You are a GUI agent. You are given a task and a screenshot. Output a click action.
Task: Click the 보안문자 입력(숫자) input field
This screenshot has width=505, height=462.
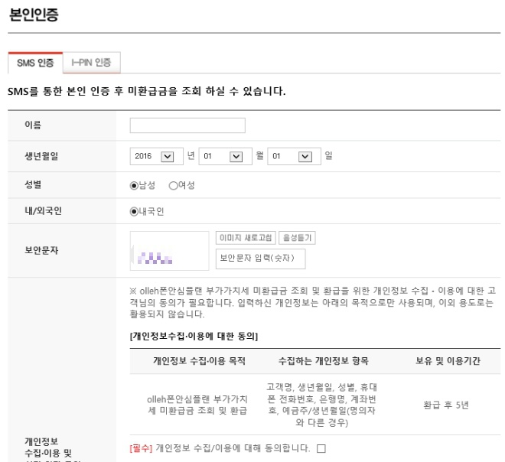pyautogui.click(x=261, y=259)
